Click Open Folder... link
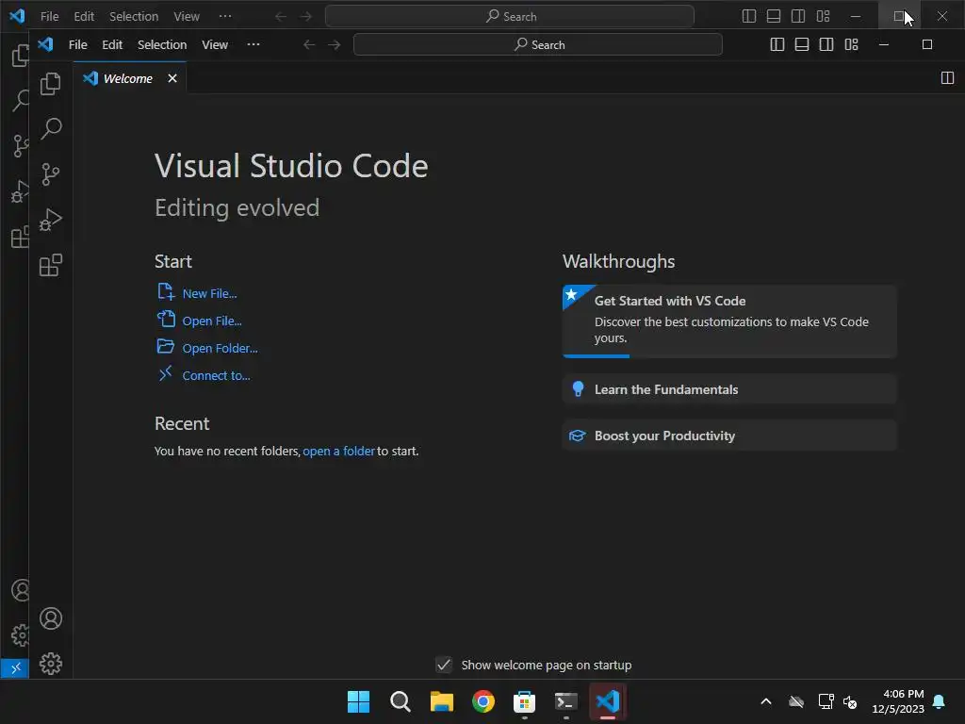 pyautogui.click(x=220, y=348)
